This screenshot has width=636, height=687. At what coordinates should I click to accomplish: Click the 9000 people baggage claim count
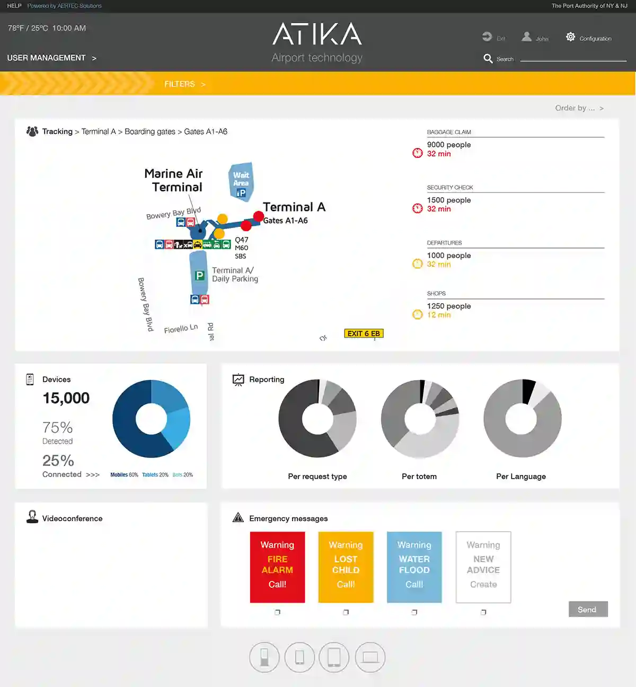(449, 145)
